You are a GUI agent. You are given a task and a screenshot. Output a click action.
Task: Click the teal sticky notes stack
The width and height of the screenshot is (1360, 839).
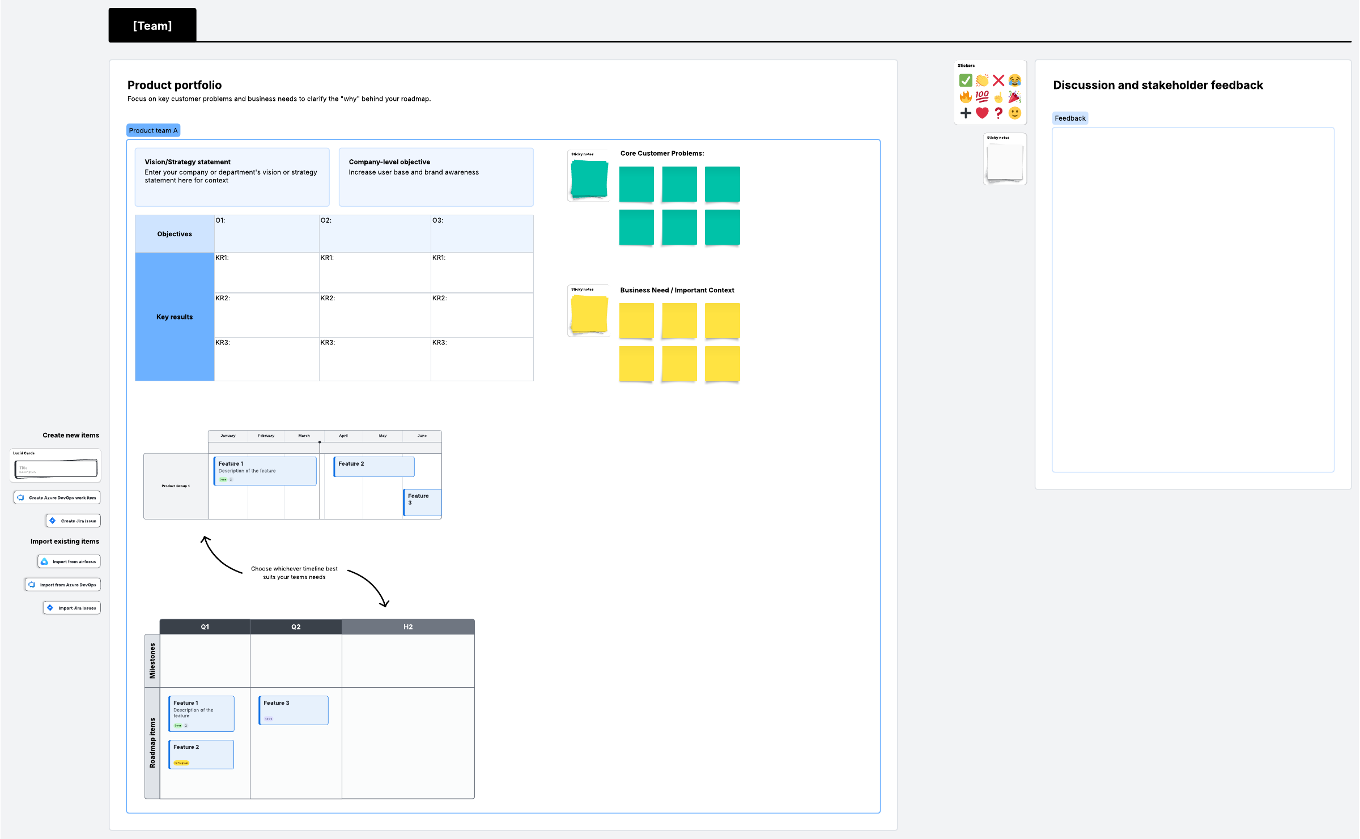pyautogui.click(x=589, y=178)
